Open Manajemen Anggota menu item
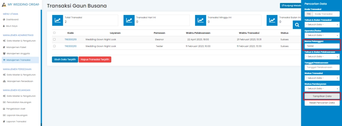The height and width of the screenshot is (126, 342). [x=20, y=54]
